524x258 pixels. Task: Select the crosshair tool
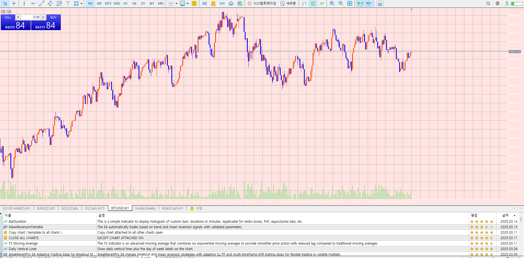(14, 4)
